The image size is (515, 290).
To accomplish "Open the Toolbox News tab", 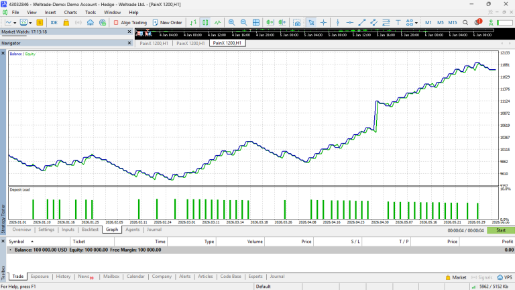I will tap(85, 277).
